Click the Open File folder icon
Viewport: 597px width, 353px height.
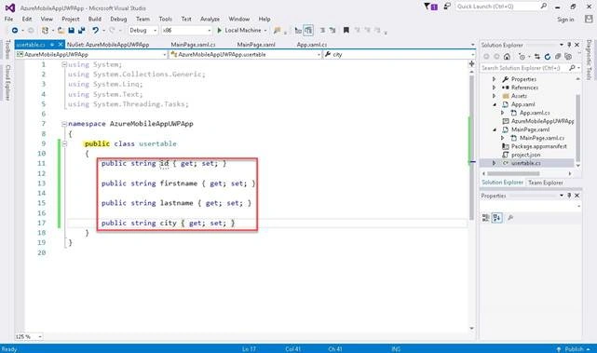click(x=61, y=30)
